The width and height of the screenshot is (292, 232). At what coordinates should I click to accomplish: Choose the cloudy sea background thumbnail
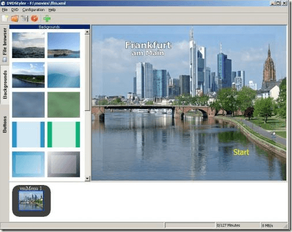click(28, 45)
